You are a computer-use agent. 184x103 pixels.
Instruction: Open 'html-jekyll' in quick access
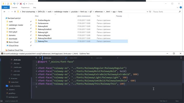pyautogui.click(x=13, y=32)
